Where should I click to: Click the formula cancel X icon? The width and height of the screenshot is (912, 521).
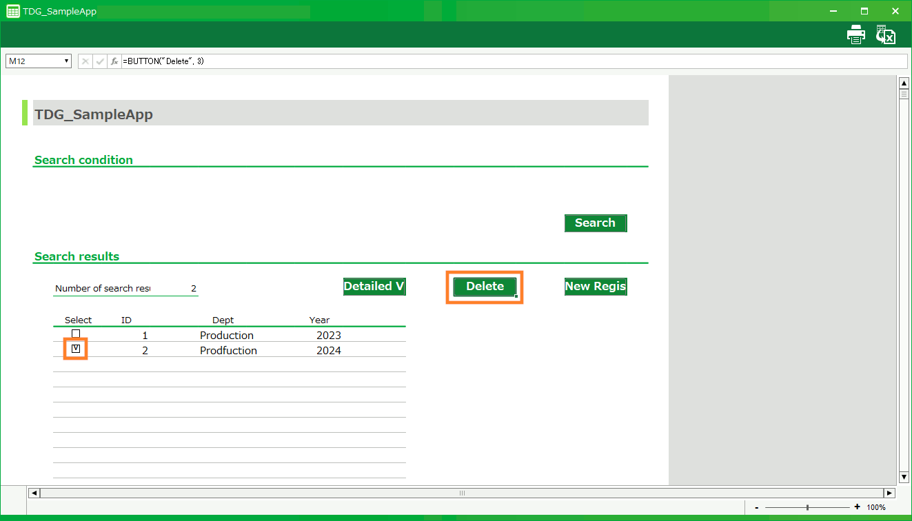click(85, 61)
